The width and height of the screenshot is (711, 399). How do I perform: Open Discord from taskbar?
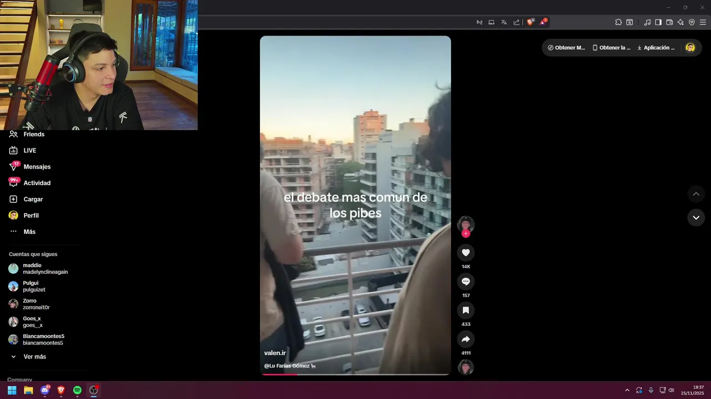tap(45, 390)
